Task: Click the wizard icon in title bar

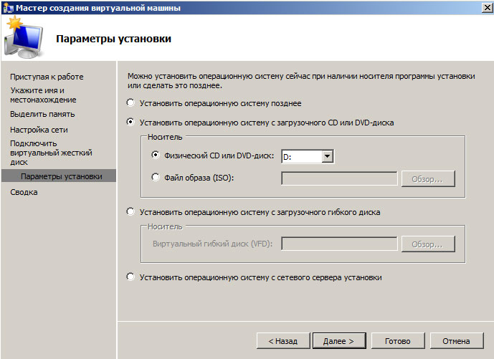Action: [8, 8]
